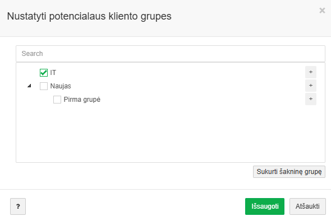Select the IT tree item label

[53, 73]
